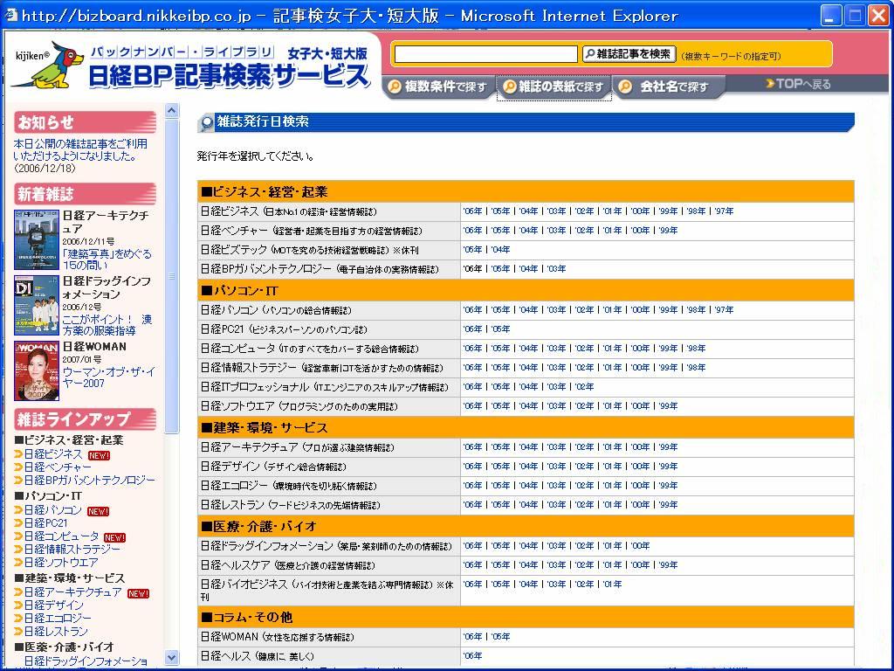Switch to the 複数条件で探す tab
The height and width of the screenshot is (671, 894).
pyautogui.click(x=438, y=86)
